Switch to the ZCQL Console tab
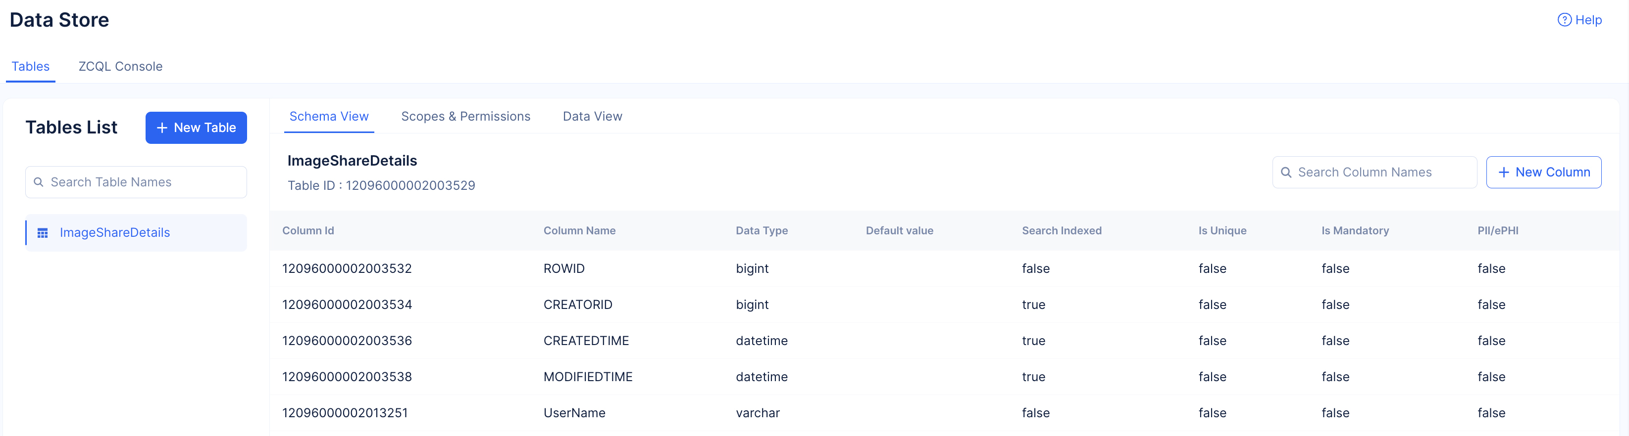The height and width of the screenshot is (436, 1629). pos(120,66)
